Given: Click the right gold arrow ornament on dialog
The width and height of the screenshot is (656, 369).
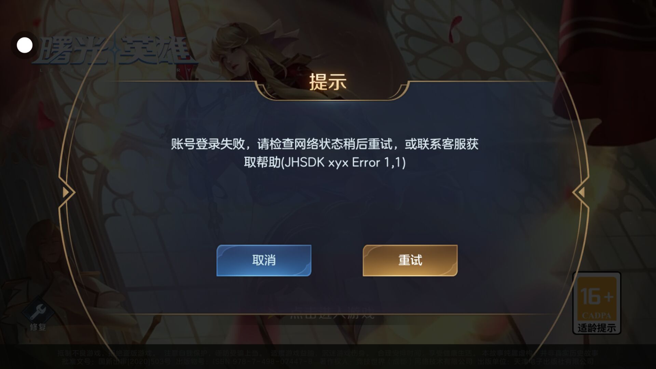Looking at the screenshot, I should [580, 192].
